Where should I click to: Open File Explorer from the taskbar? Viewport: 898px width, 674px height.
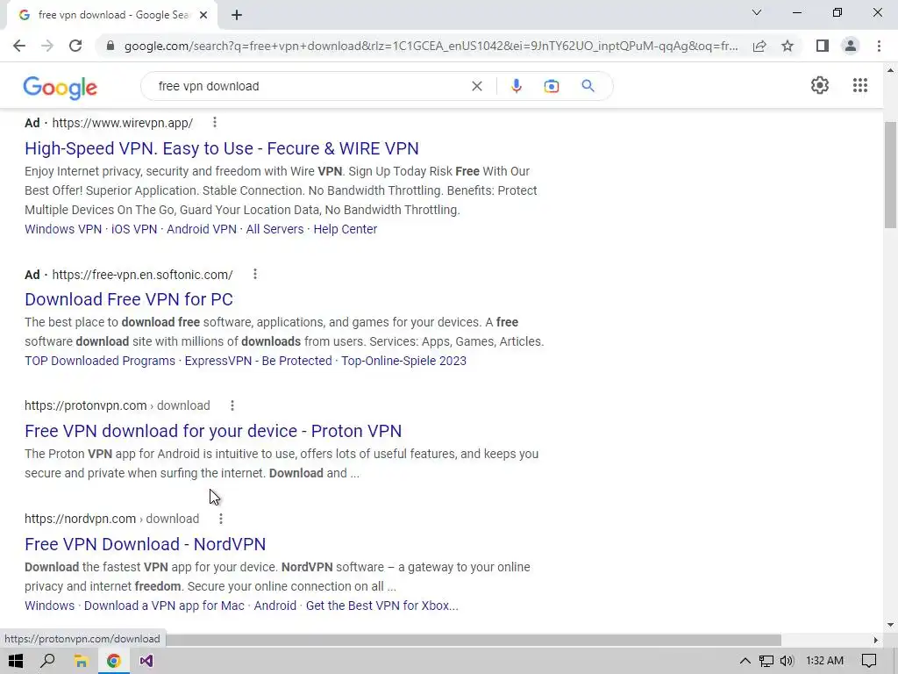pos(81,661)
